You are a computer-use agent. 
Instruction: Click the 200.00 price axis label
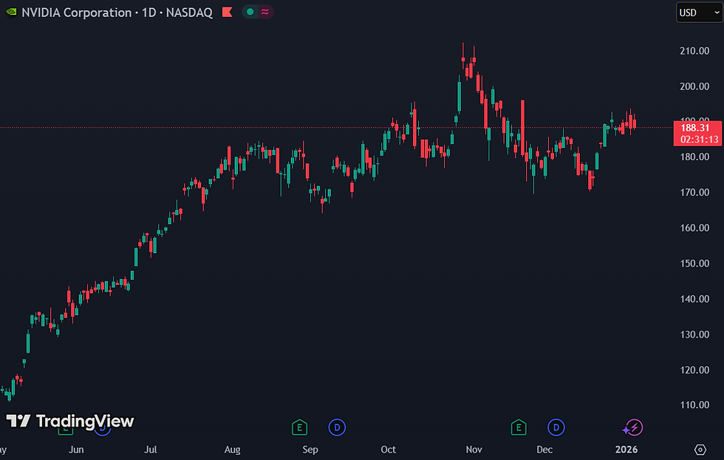[x=694, y=86]
